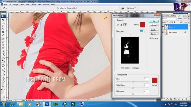This screenshot has width=191, height=107.
Task: Select the Clone Stamp tool
Action: (3, 45)
